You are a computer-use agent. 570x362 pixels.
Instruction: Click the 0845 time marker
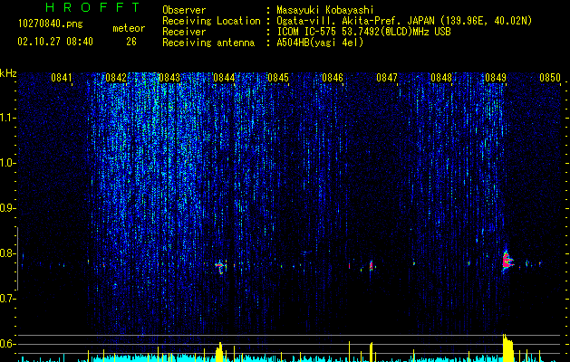click(x=278, y=78)
